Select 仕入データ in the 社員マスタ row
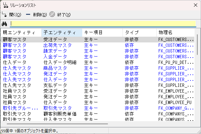 tap(55, 102)
